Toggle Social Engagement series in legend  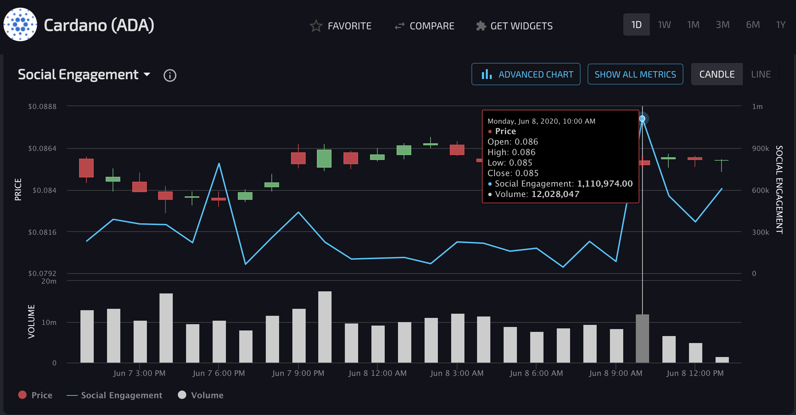(114, 395)
